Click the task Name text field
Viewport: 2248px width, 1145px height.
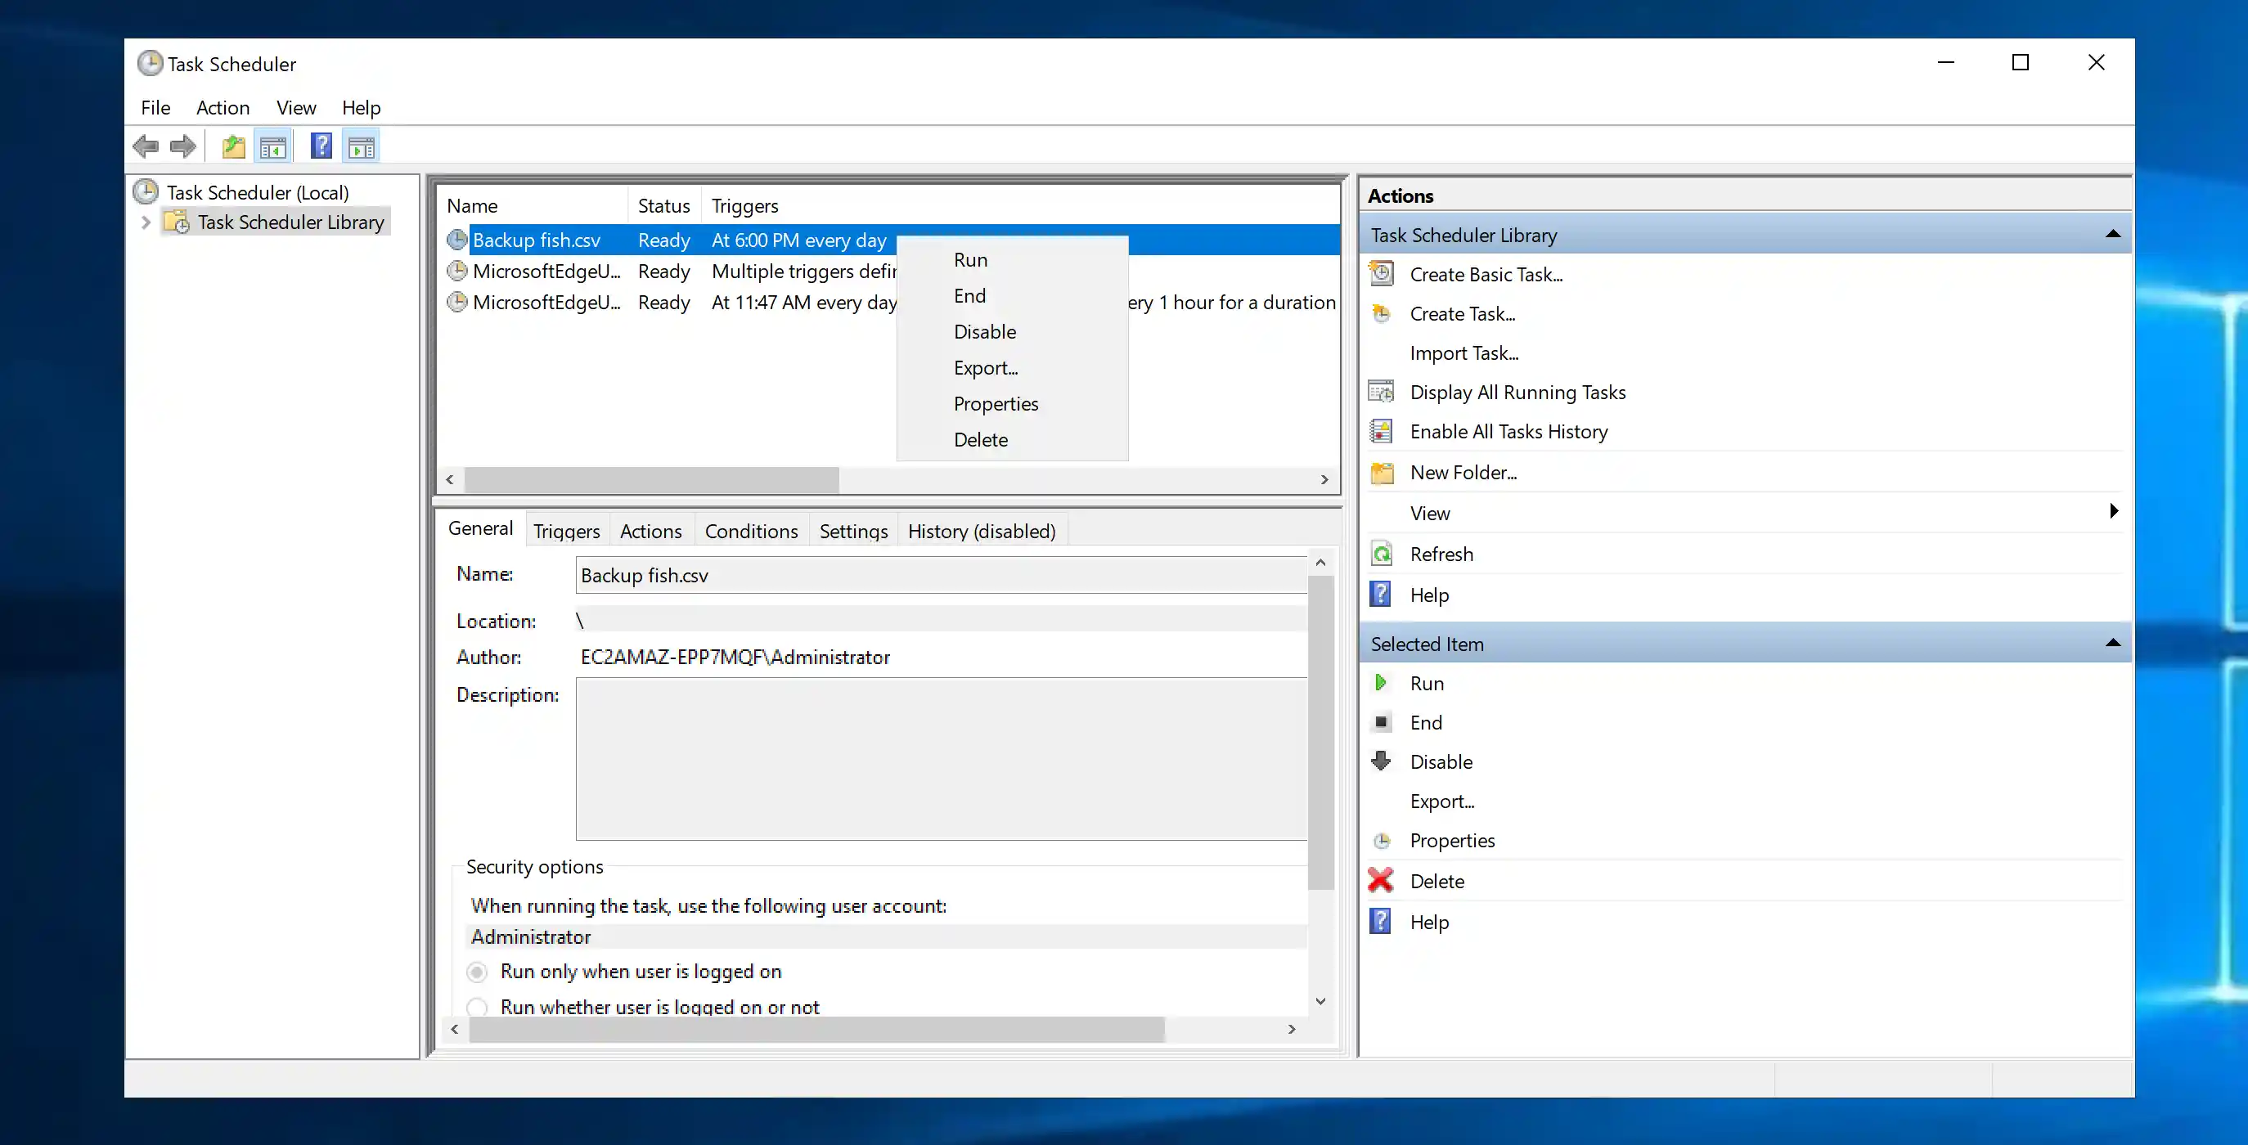coord(941,575)
